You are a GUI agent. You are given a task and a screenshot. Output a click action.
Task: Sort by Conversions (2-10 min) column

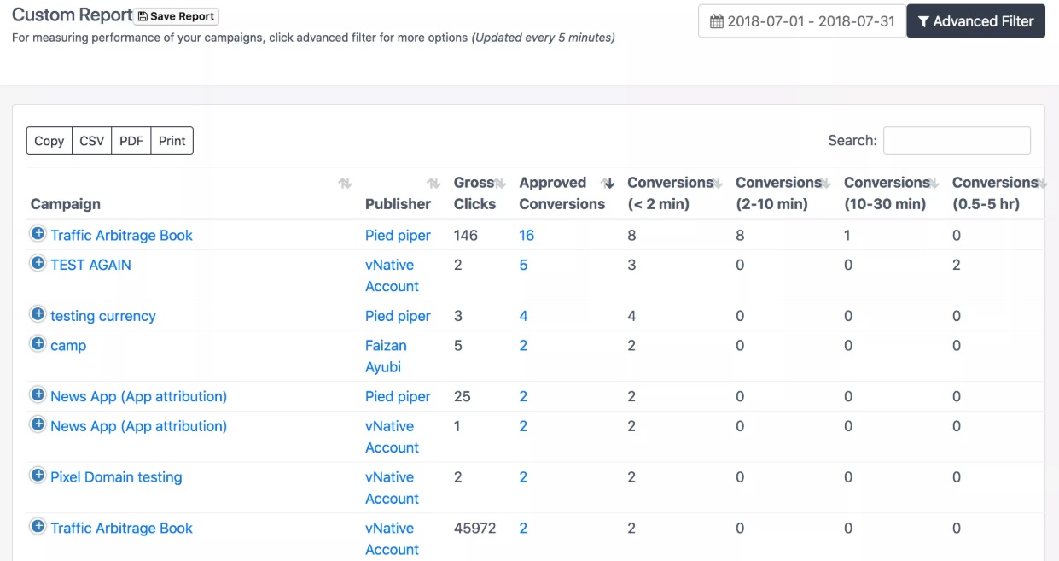pos(825,184)
